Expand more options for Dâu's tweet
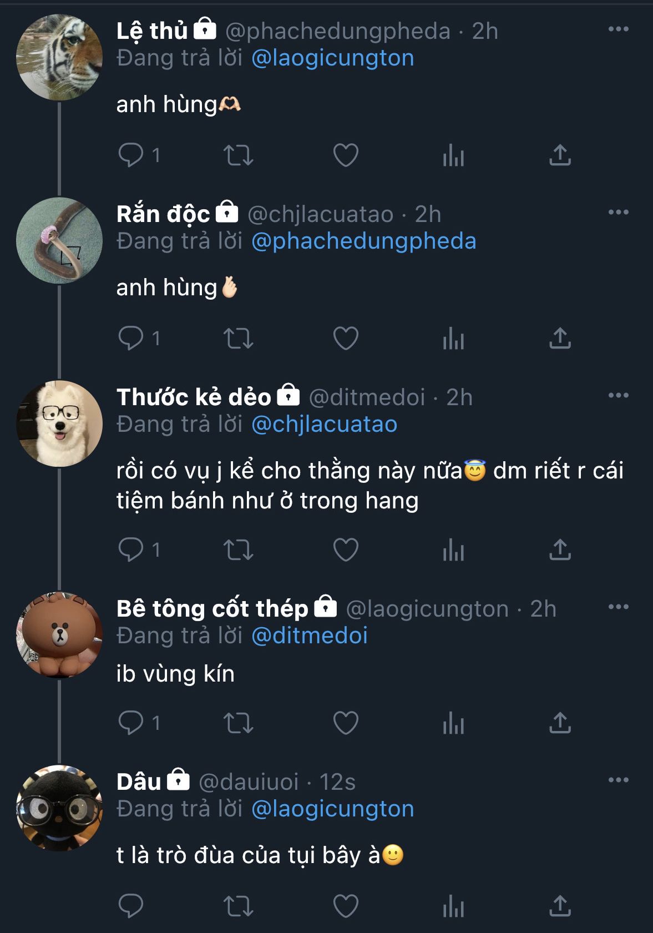 point(618,780)
